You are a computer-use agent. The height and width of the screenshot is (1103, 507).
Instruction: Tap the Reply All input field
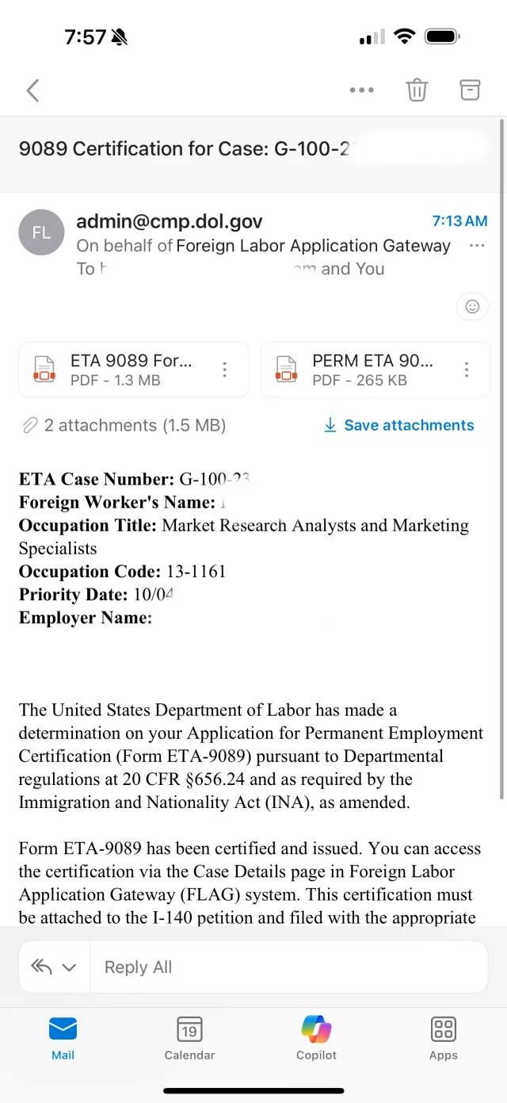(288, 967)
